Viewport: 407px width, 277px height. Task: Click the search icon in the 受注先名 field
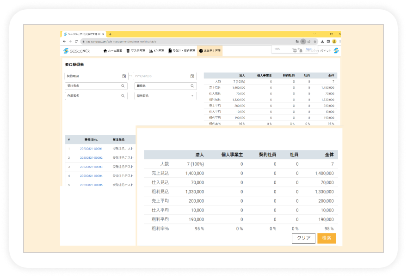tap(123, 86)
